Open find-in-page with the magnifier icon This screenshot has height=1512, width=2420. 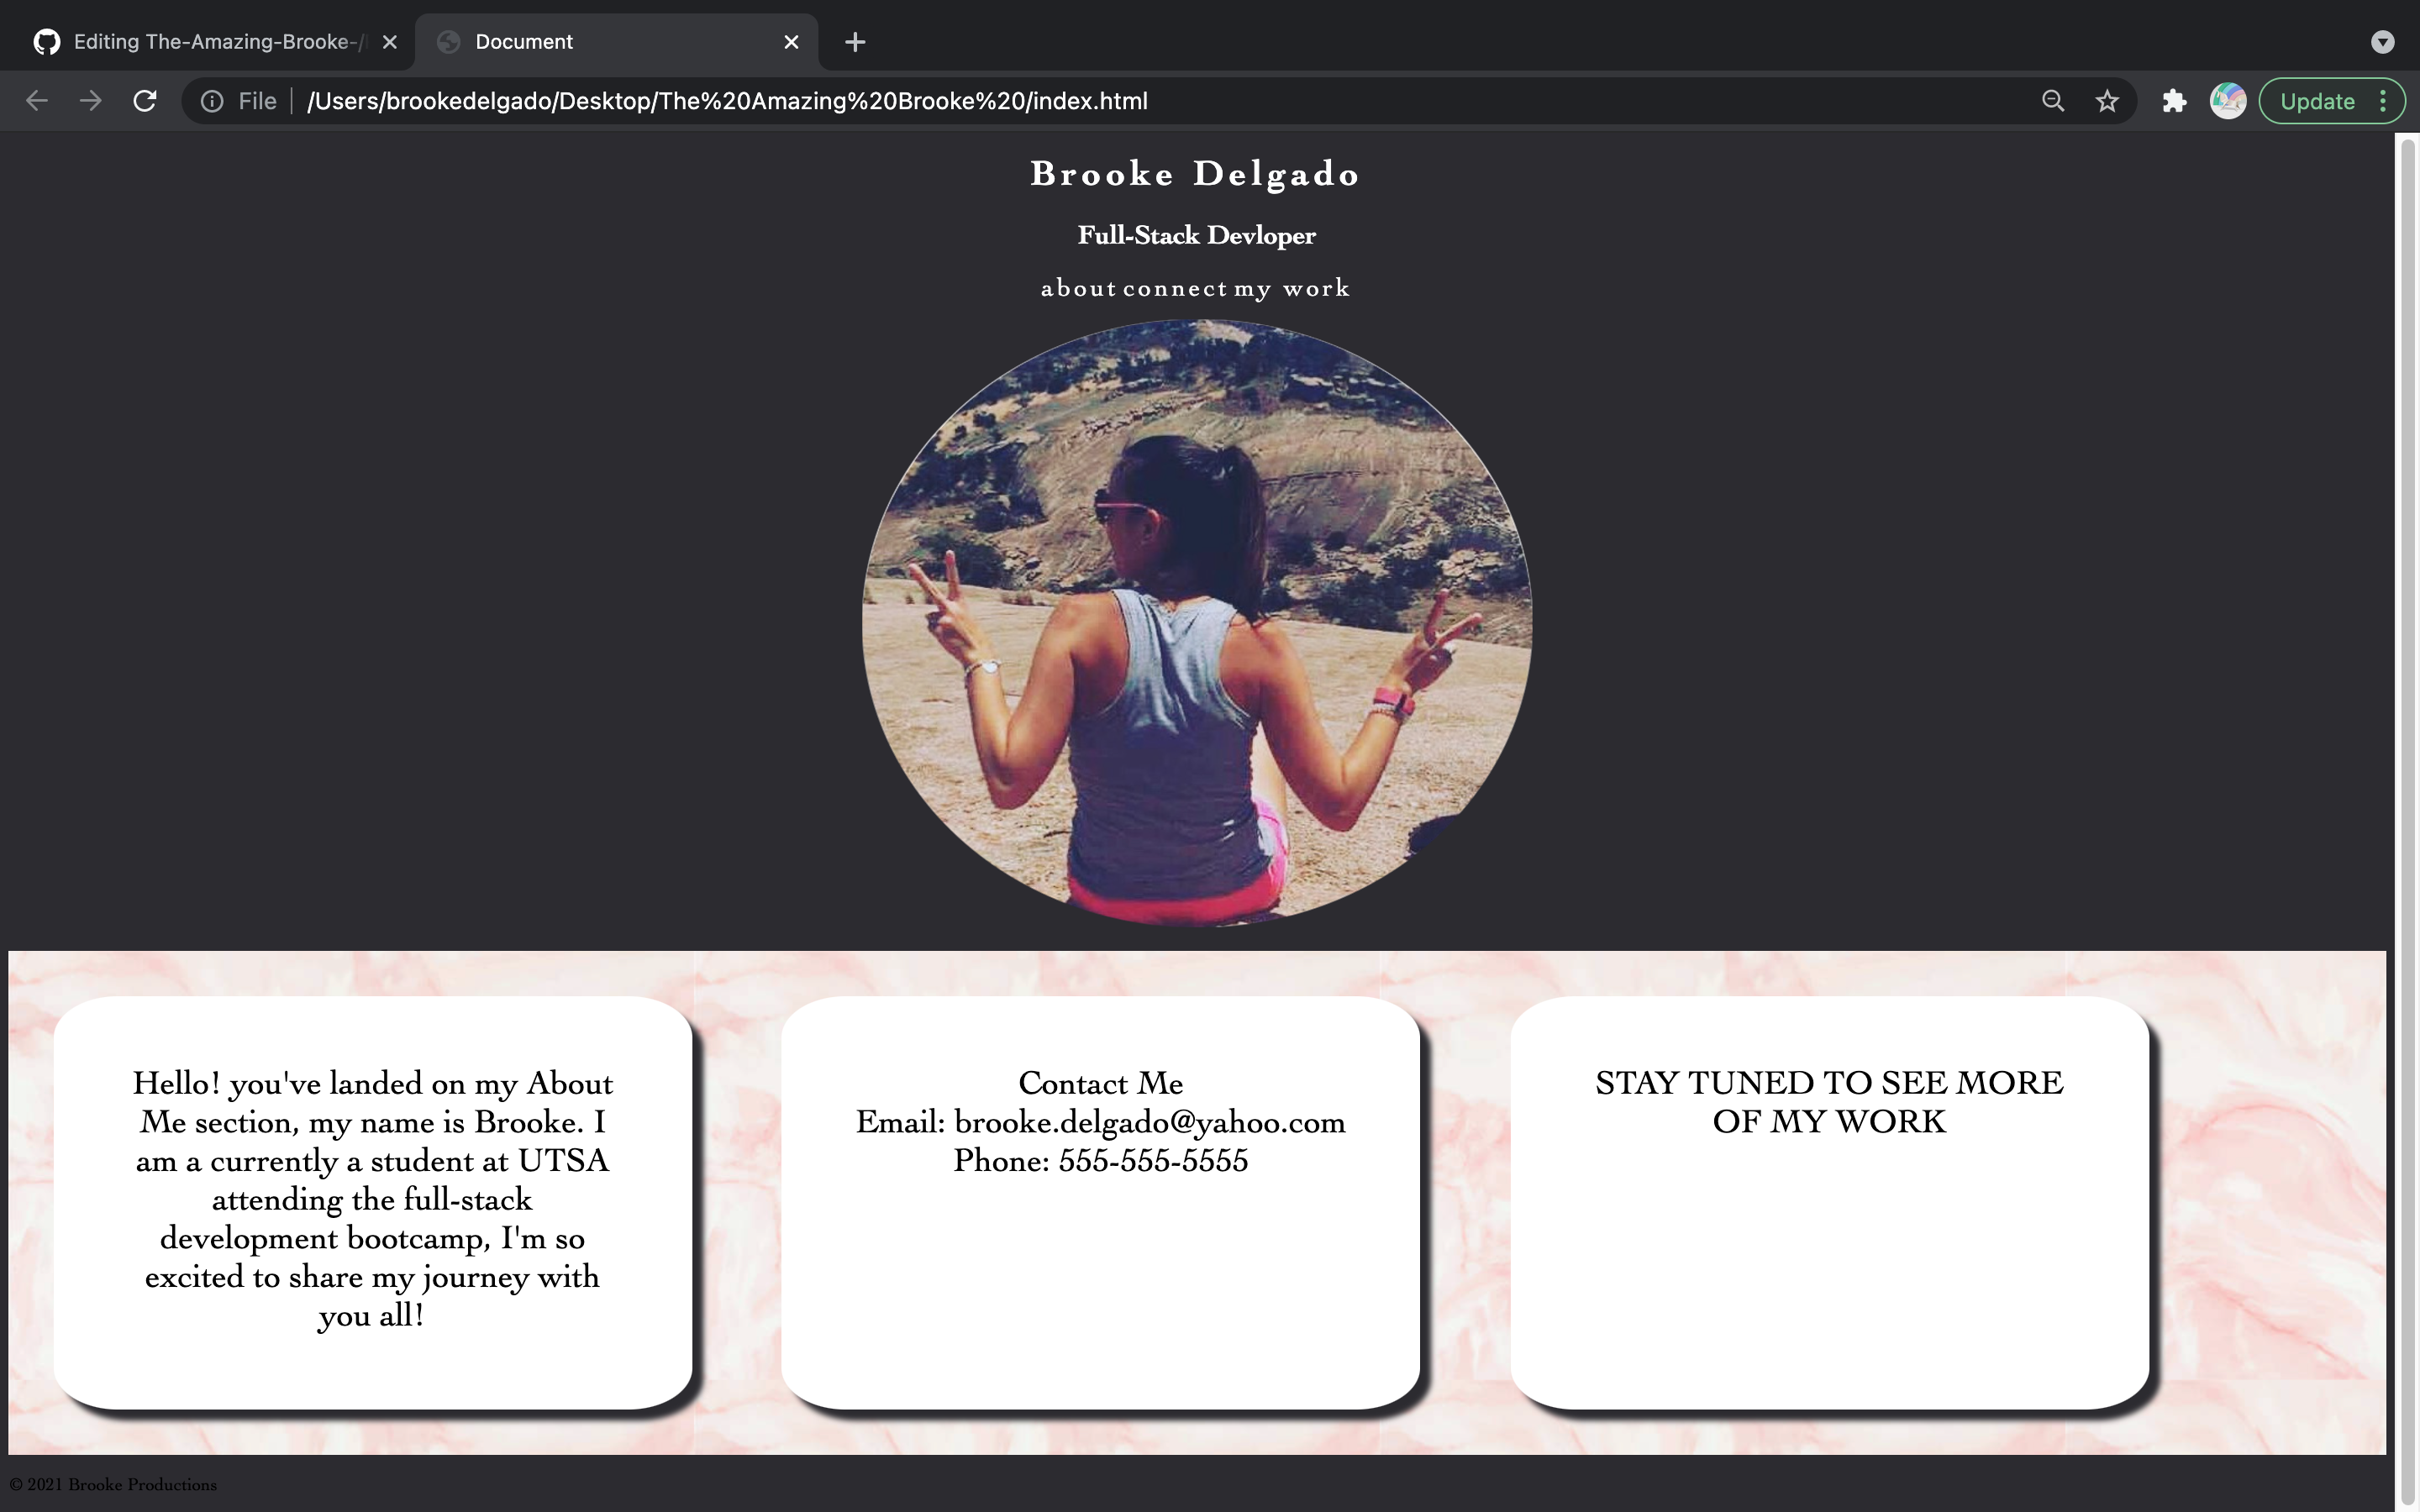tap(2052, 100)
